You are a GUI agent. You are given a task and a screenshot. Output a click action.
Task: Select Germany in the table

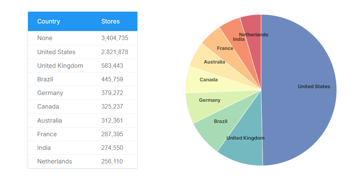[50, 93]
